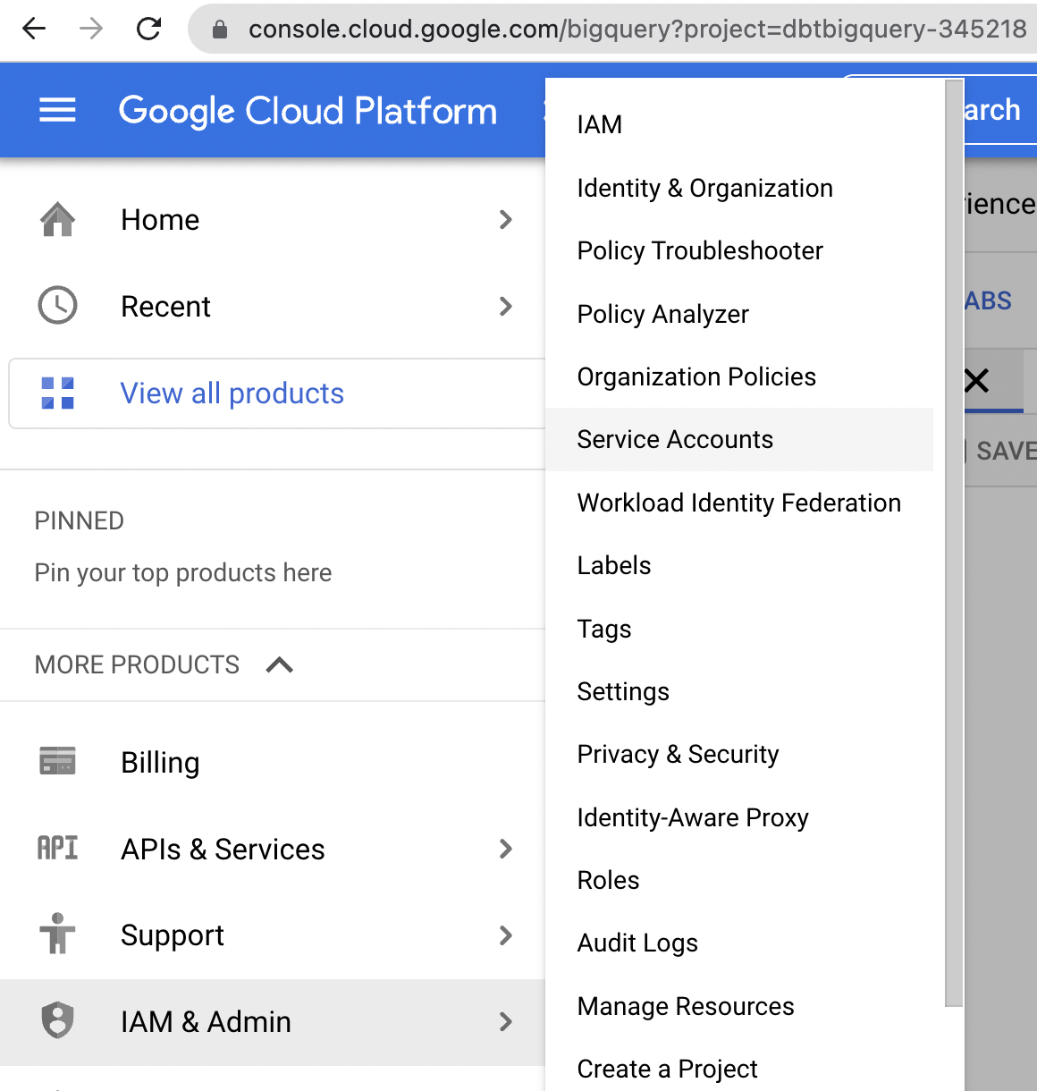Image resolution: width=1037 pixels, height=1091 pixels.
Task: Click the Google Cloud Platform logo
Action: point(308,111)
